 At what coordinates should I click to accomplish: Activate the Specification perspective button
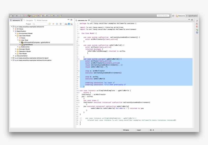tap(192, 16)
